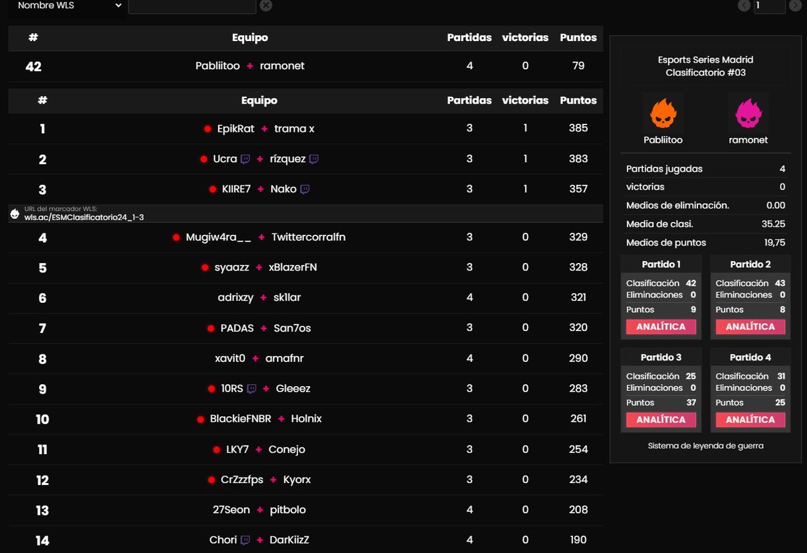Screen dimensions: 807x553
Task: Click the page number field showing 1
Action: 769,6
